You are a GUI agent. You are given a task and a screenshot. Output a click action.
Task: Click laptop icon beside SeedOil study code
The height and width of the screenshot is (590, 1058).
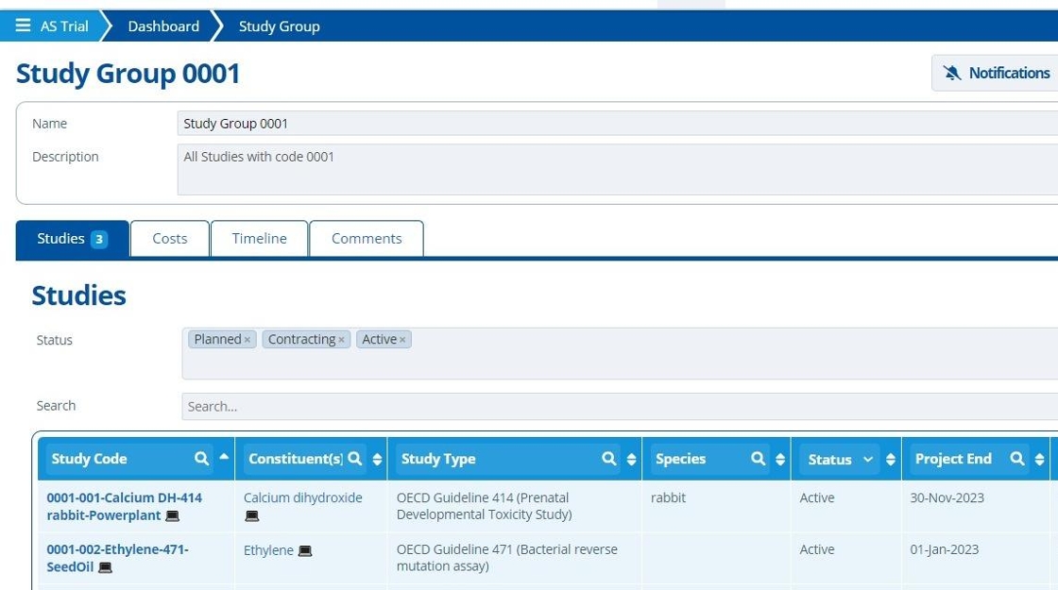pyautogui.click(x=105, y=567)
